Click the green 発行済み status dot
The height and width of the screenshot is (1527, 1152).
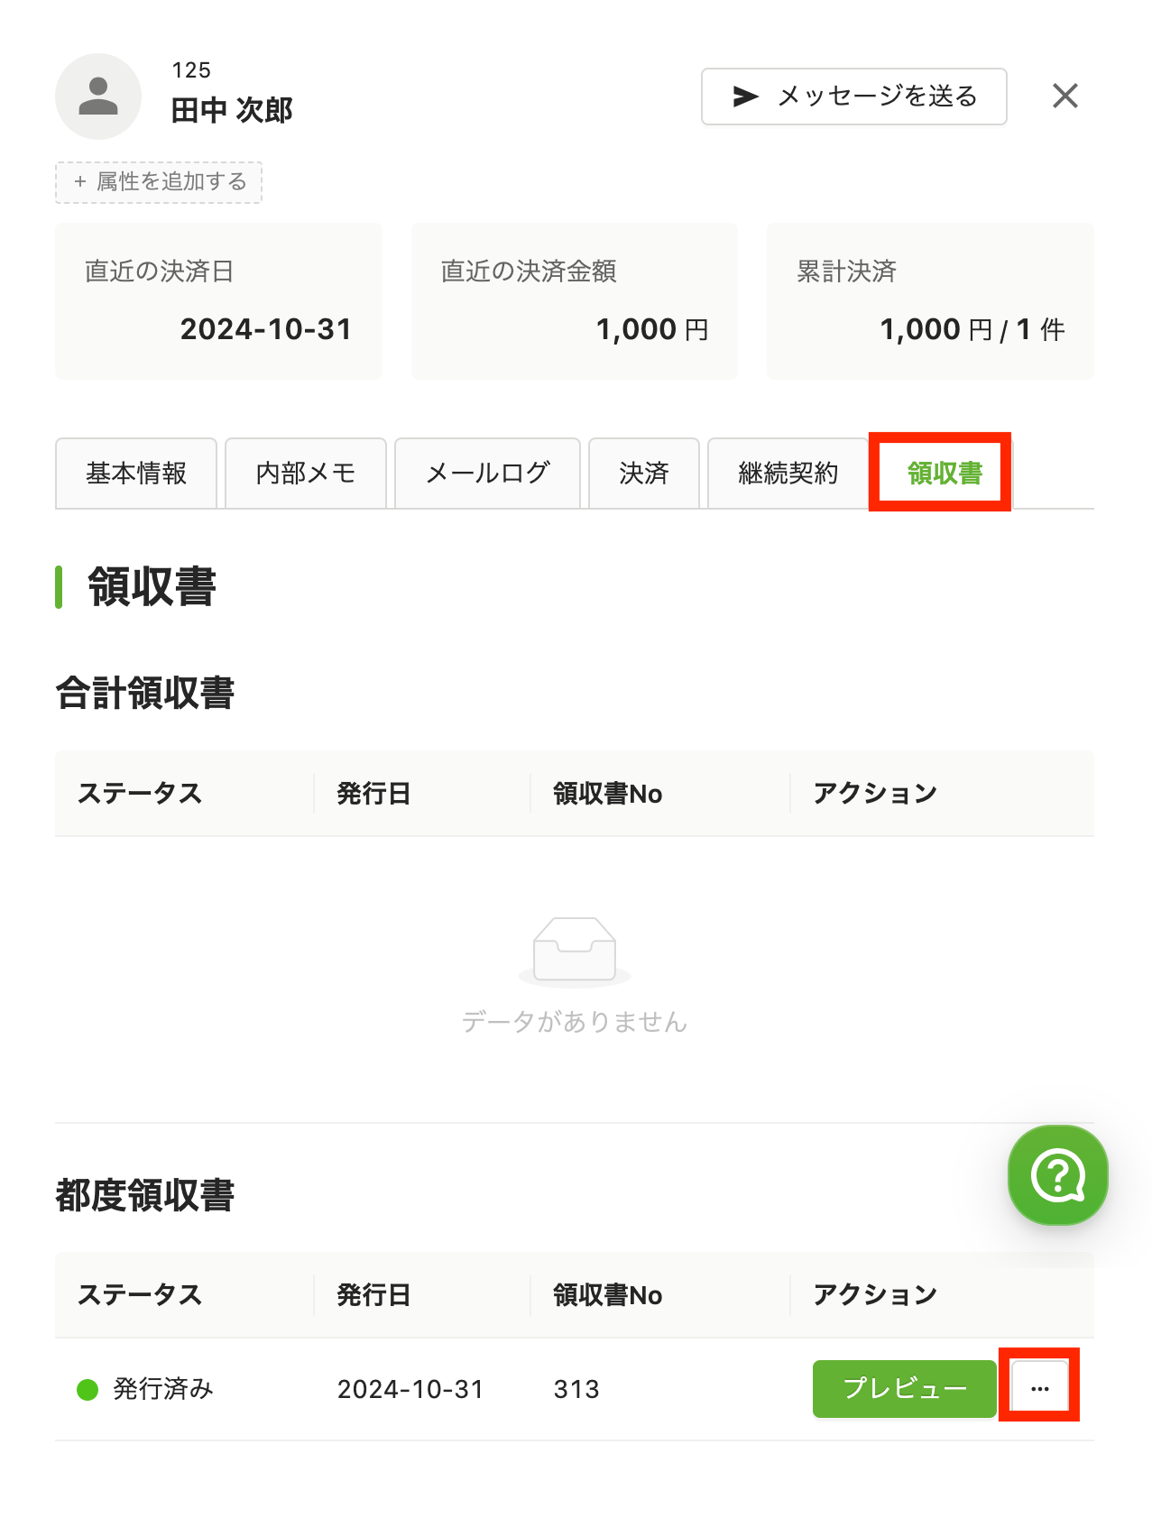pyautogui.click(x=88, y=1390)
